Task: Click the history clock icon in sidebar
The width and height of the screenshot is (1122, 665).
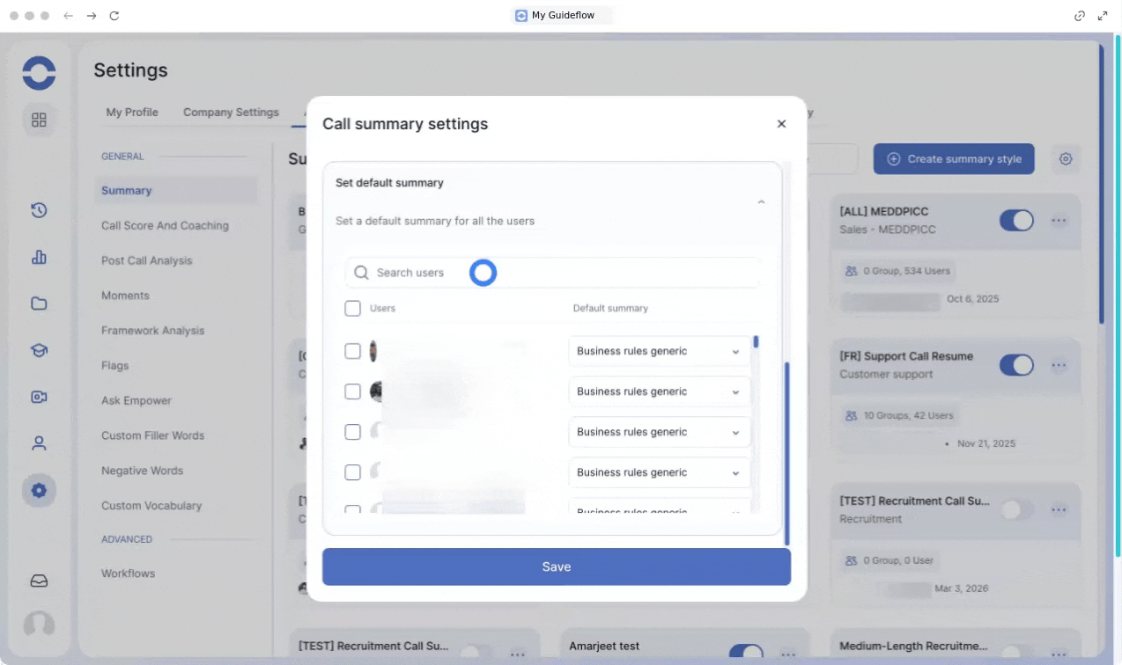Action: pos(39,210)
